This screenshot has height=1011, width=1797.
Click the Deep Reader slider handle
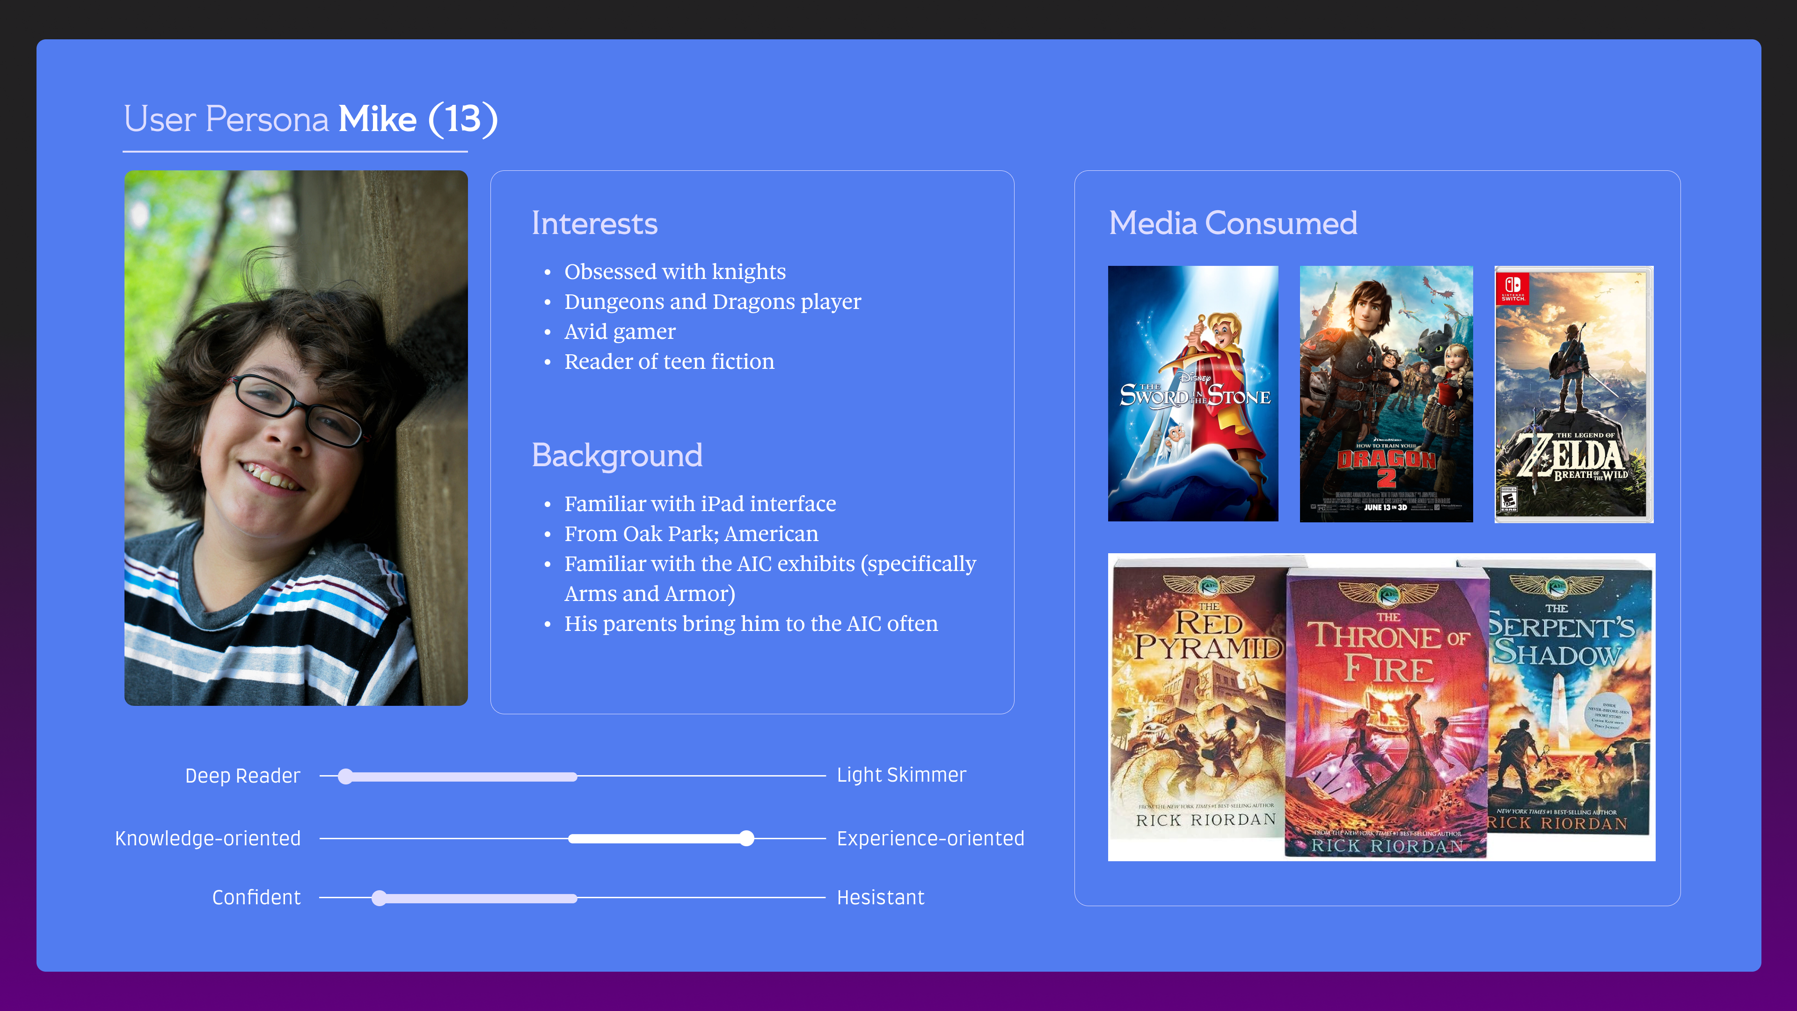345,777
